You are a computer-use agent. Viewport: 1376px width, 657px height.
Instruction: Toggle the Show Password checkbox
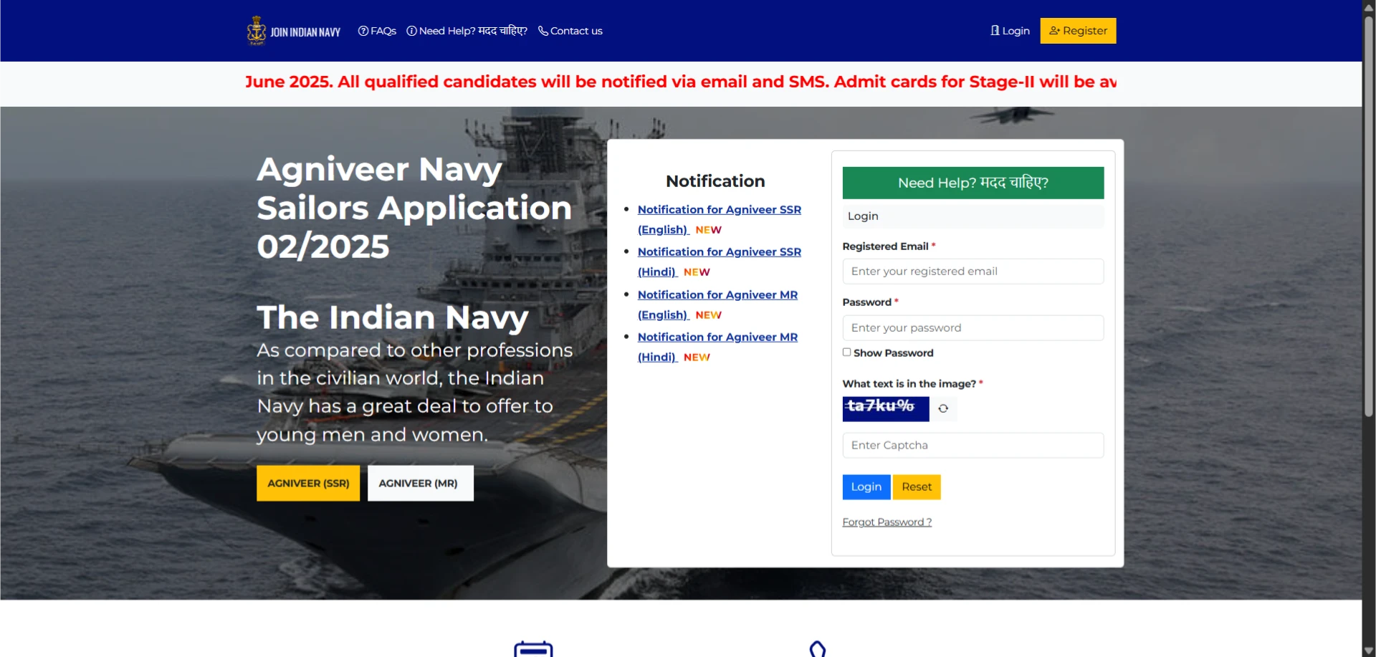(x=846, y=352)
